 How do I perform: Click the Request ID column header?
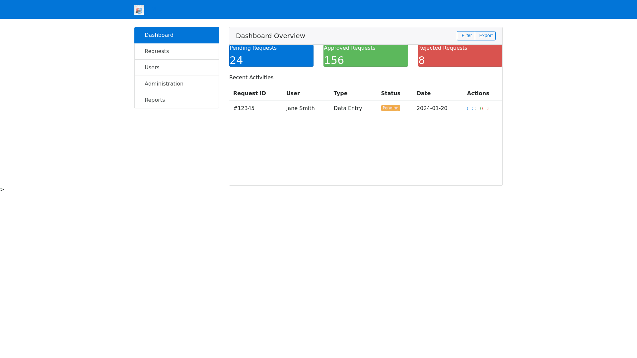coord(249,93)
